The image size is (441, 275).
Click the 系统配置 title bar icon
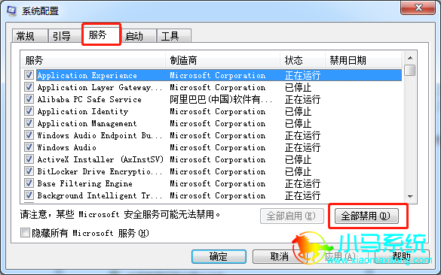coord(11,11)
